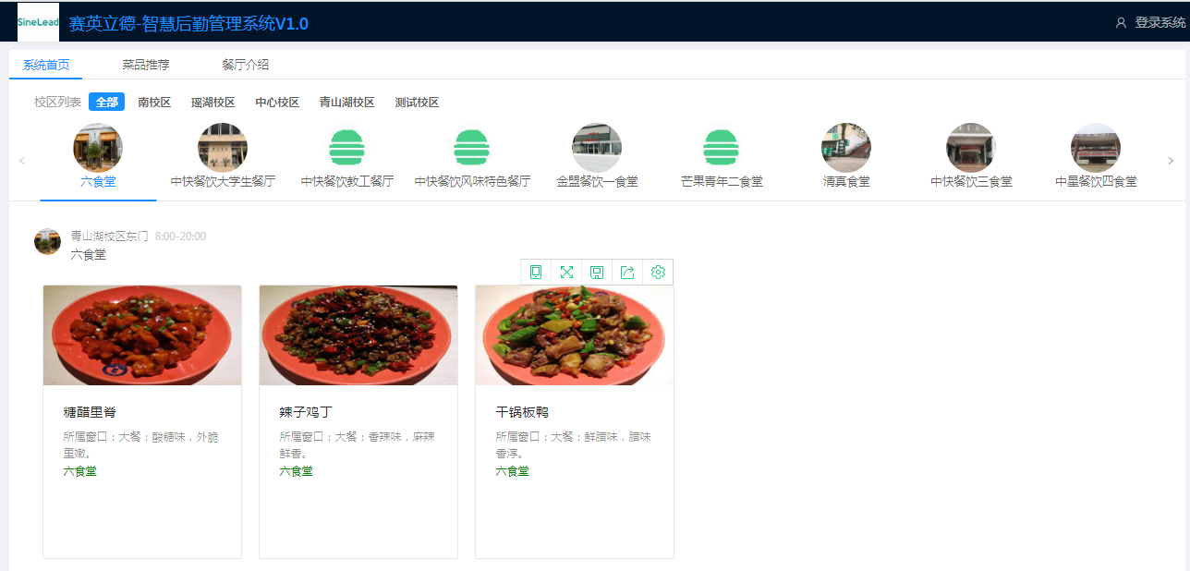Image resolution: width=1190 pixels, height=571 pixels.
Task: Open the 餐厅介绍 tab
Action: tap(246, 65)
